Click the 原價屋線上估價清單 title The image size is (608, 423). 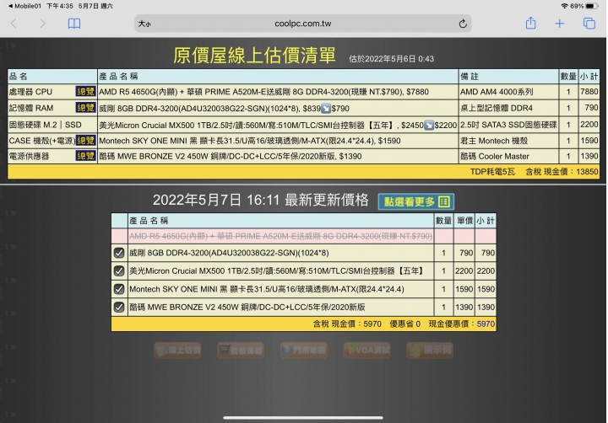click(x=254, y=56)
